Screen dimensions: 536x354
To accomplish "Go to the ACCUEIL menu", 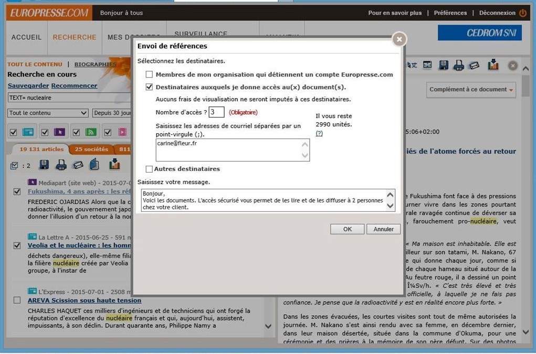I will tap(26, 37).
